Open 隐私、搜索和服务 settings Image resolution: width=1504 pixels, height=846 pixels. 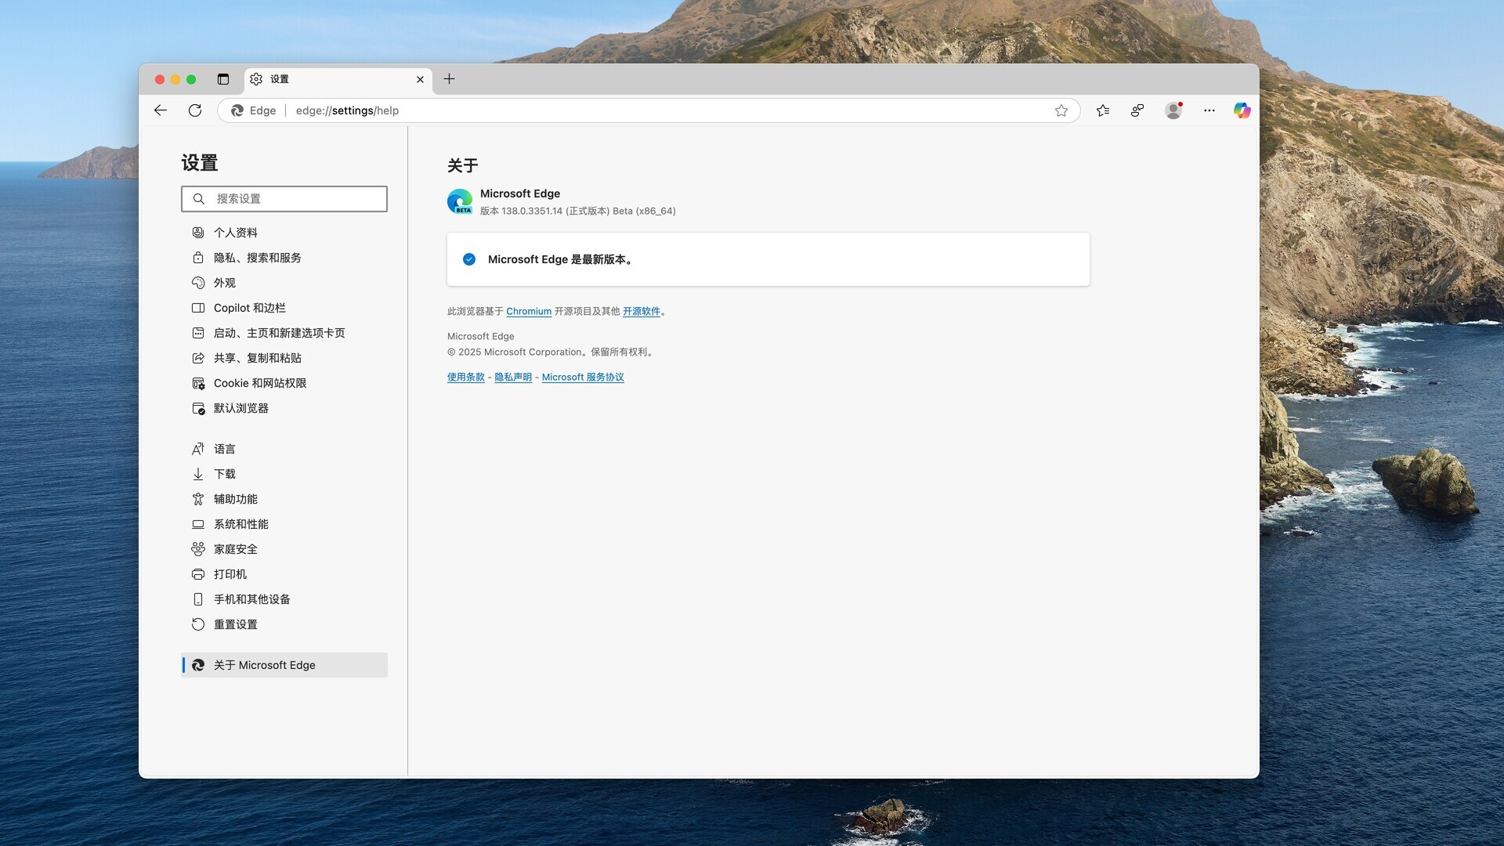tap(284, 258)
